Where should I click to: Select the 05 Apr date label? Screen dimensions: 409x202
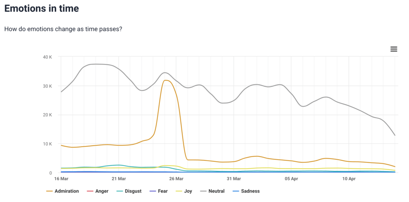292,179
